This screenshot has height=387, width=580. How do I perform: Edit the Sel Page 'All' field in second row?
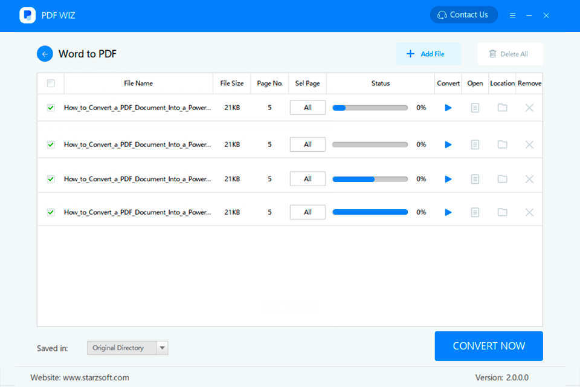[x=308, y=145]
